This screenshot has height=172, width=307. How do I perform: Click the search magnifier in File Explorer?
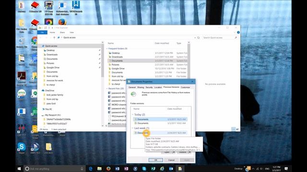pyautogui.click(x=236, y=37)
